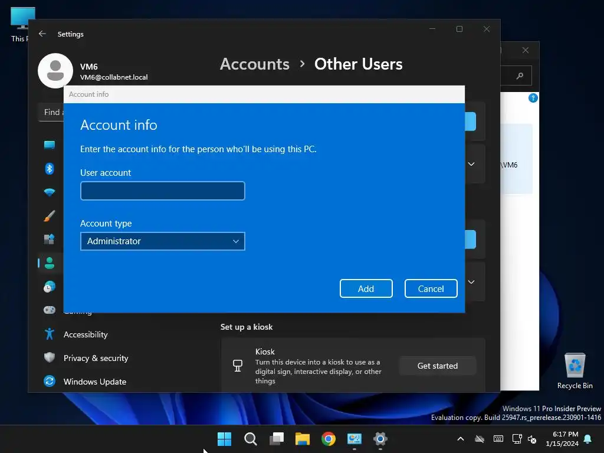Image resolution: width=604 pixels, height=453 pixels.
Task: Go to Accounts breadcrumb
Action: click(255, 64)
